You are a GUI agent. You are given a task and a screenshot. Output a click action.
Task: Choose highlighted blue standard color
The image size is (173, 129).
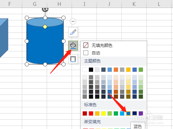tap(128, 113)
